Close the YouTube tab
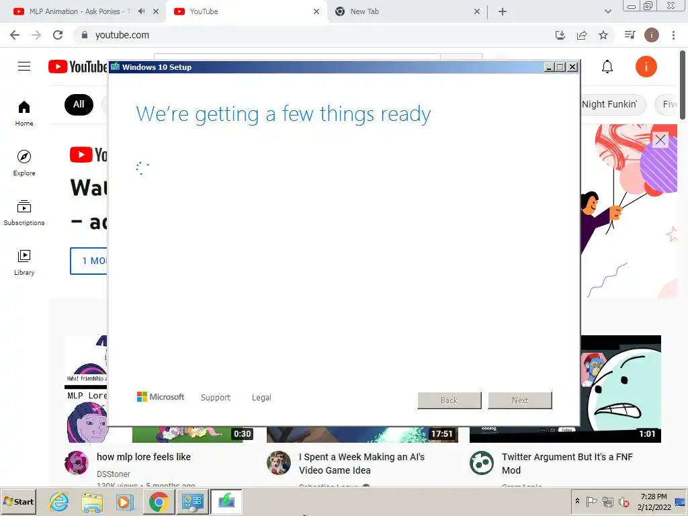Screen dimensions: 688x516 (316, 11)
